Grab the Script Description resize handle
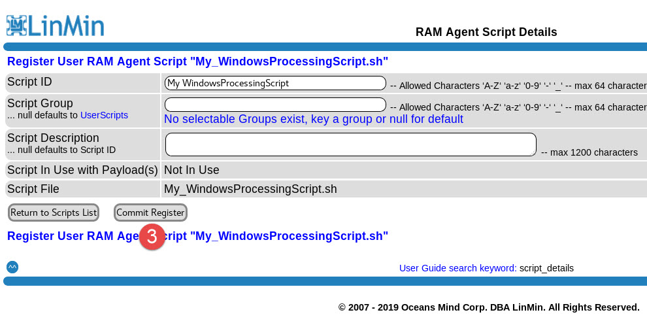The image size is (647, 323). coord(533,153)
